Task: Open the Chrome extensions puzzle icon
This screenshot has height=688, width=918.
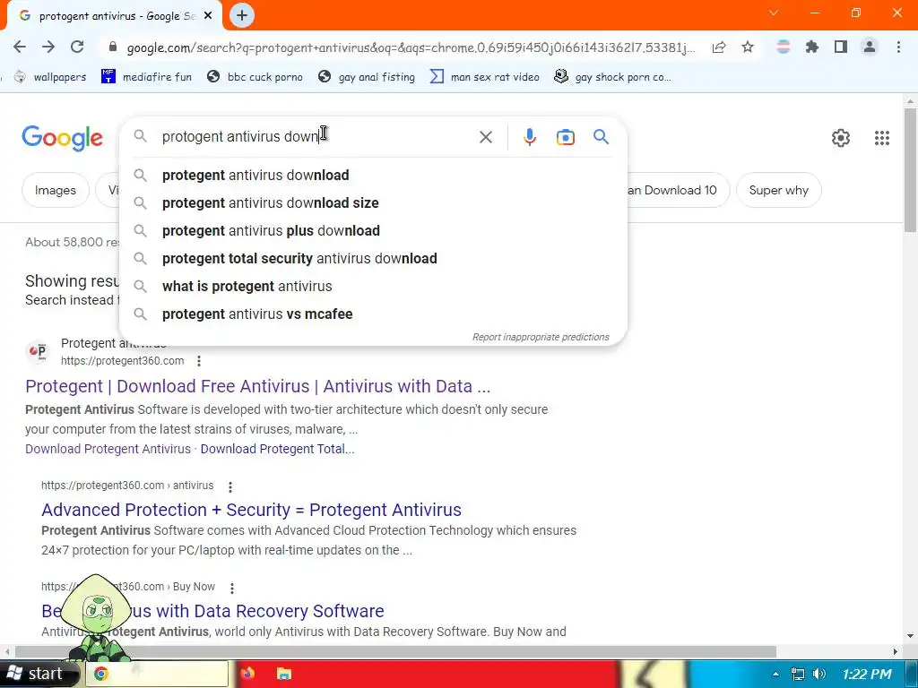Action: pos(811,47)
